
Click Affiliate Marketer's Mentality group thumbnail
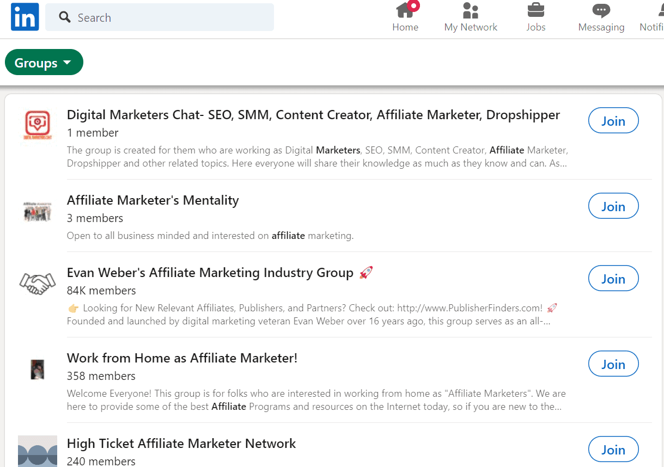click(x=38, y=211)
